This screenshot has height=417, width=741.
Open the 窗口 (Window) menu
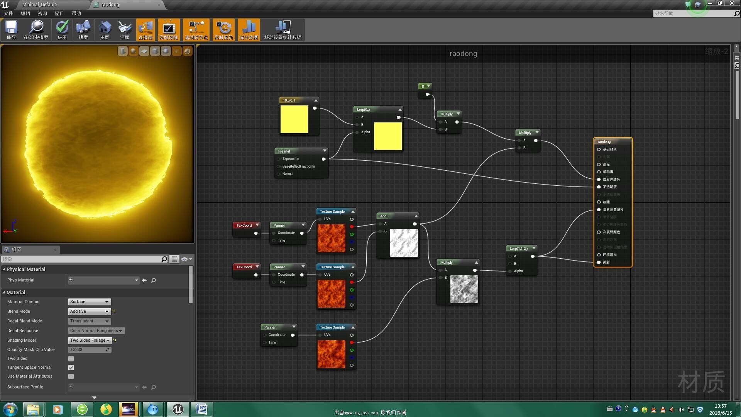[x=59, y=14]
